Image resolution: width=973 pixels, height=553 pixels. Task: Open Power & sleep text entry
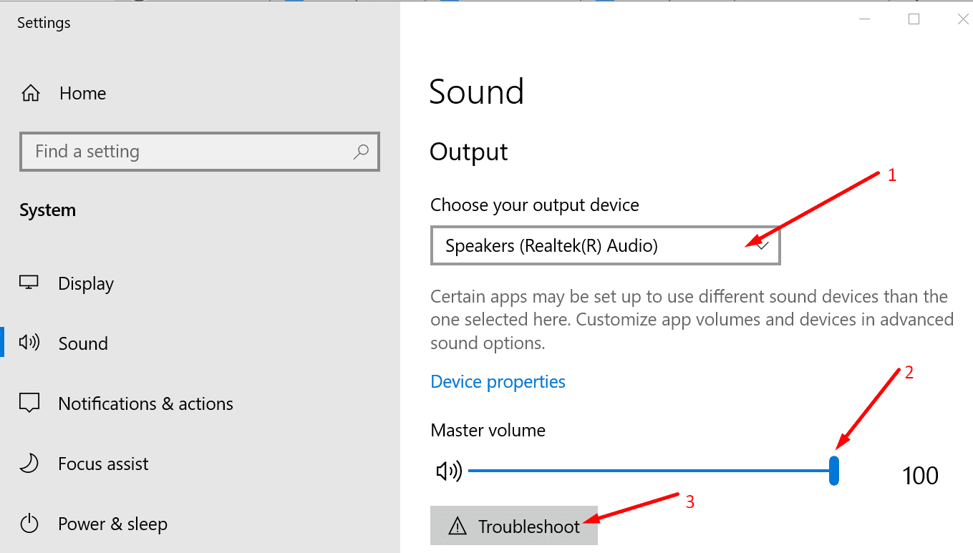(112, 524)
